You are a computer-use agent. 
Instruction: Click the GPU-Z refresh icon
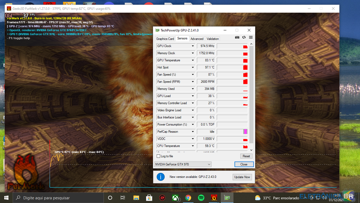click(x=244, y=37)
